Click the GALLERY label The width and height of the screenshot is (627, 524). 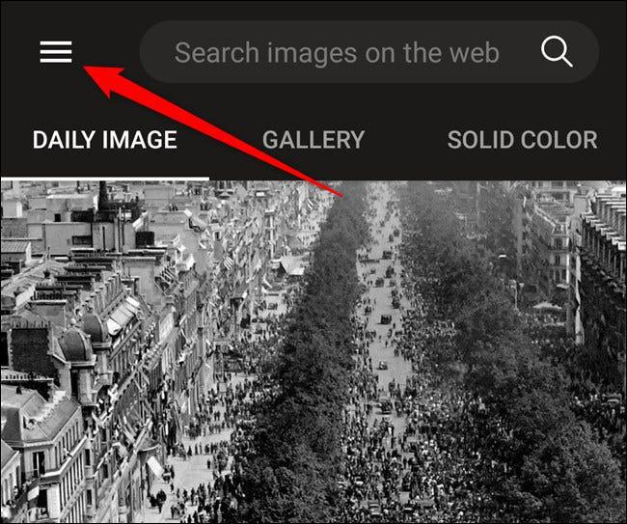click(x=313, y=140)
